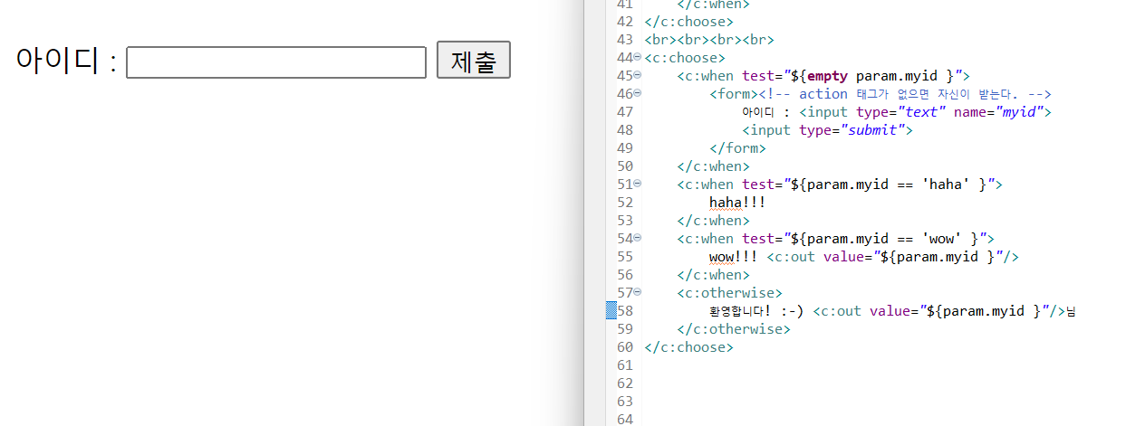1126x426 pixels.
Task: Click the wow!!! text on line 55
Action: coord(734,257)
